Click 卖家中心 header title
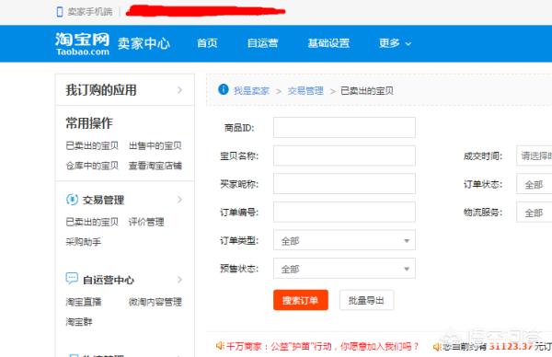The width and height of the screenshot is (552, 357). [144, 43]
